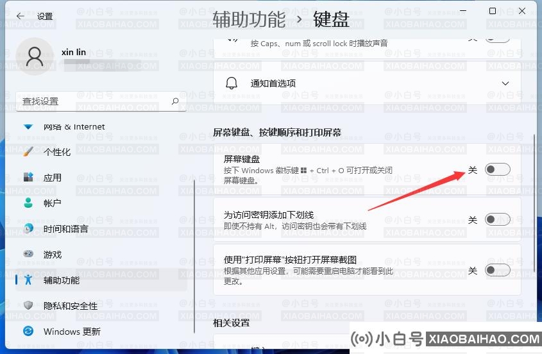Viewport: 542px width, 354px height.
Task: Select the 游戏 gamepad icon
Action: [x=28, y=254]
